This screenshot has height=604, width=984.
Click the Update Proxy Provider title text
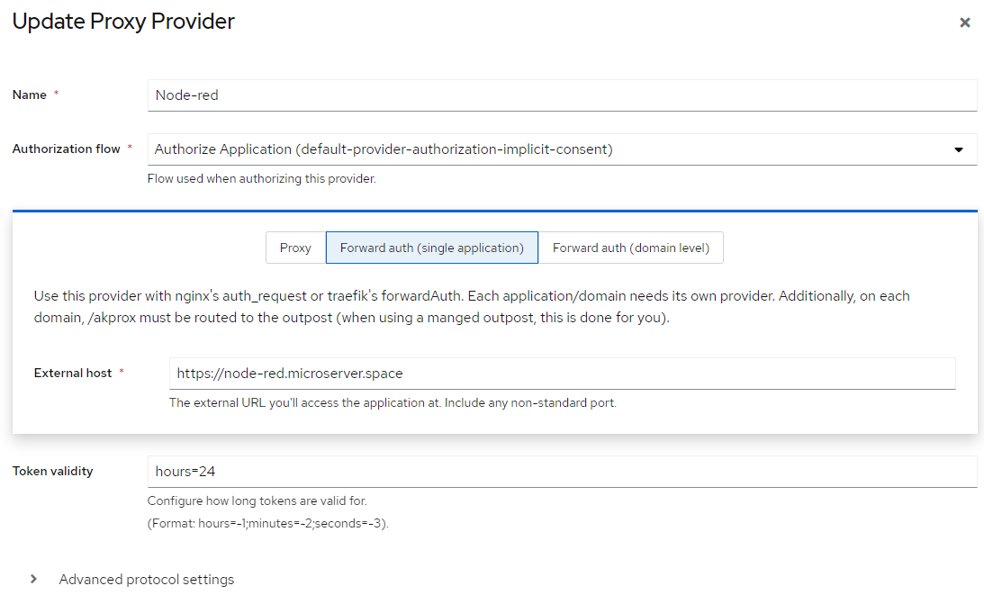pyautogui.click(x=122, y=21)
